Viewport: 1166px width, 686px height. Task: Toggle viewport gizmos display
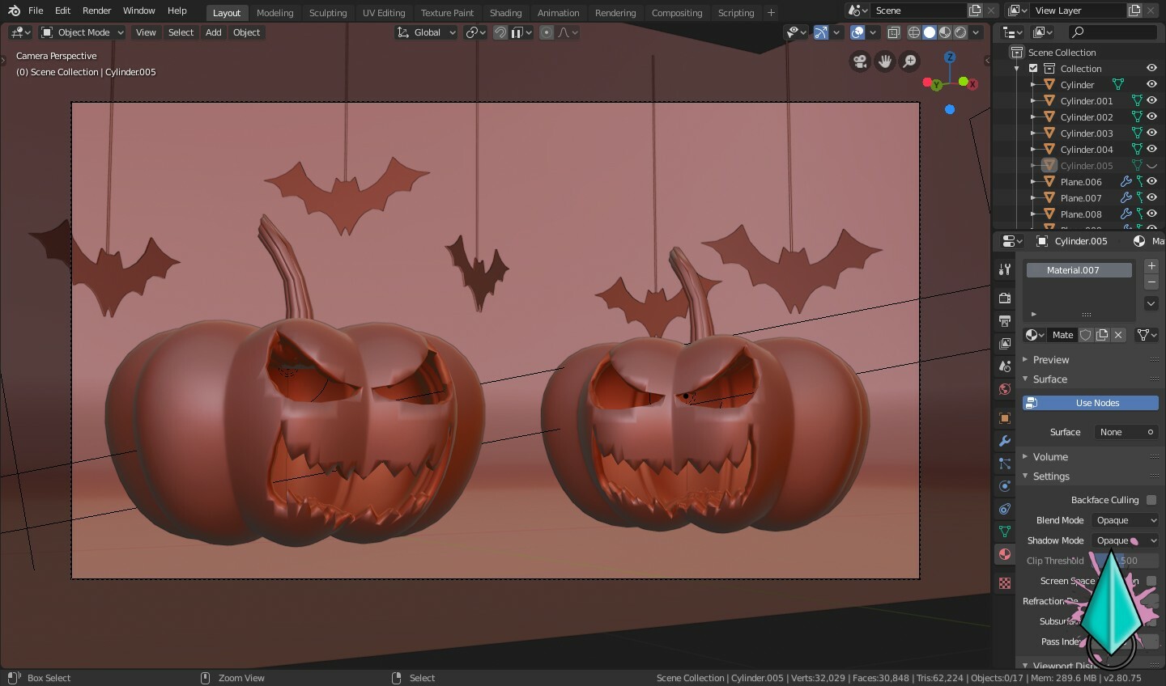point(821,32)
